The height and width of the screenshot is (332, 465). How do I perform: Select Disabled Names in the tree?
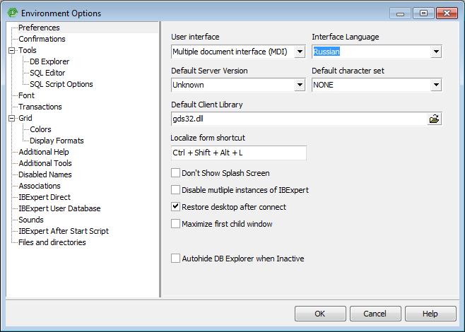45,174
